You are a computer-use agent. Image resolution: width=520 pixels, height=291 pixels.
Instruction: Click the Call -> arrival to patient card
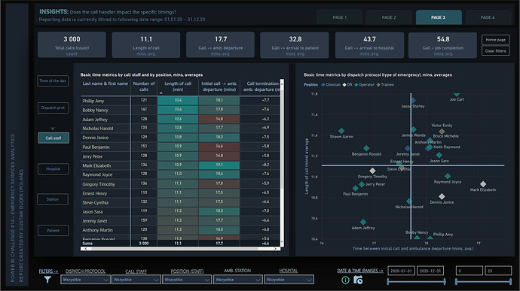point(295,44)
